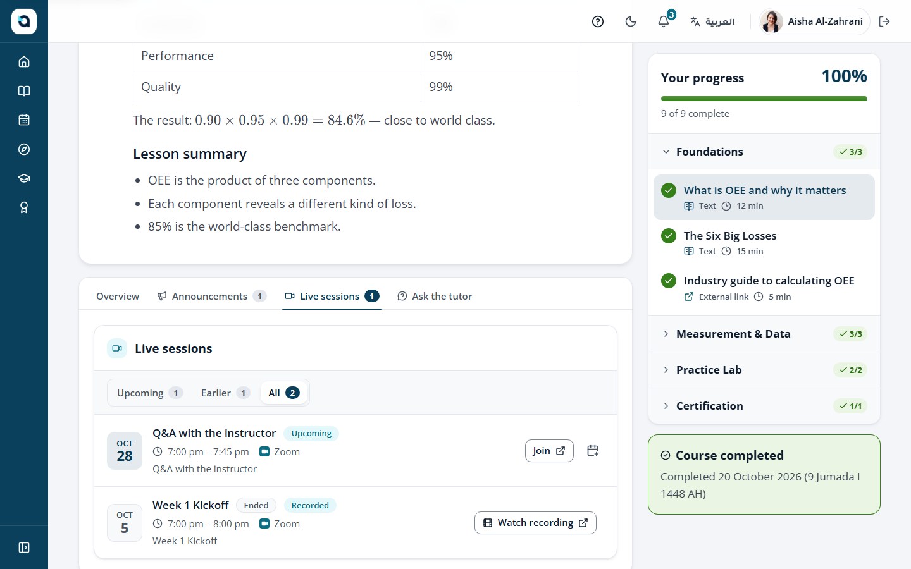The height and width of the screenshot is (569, 911).
Task: Toggle completion check for What is OEE lesson
Action: coord(669,190)
